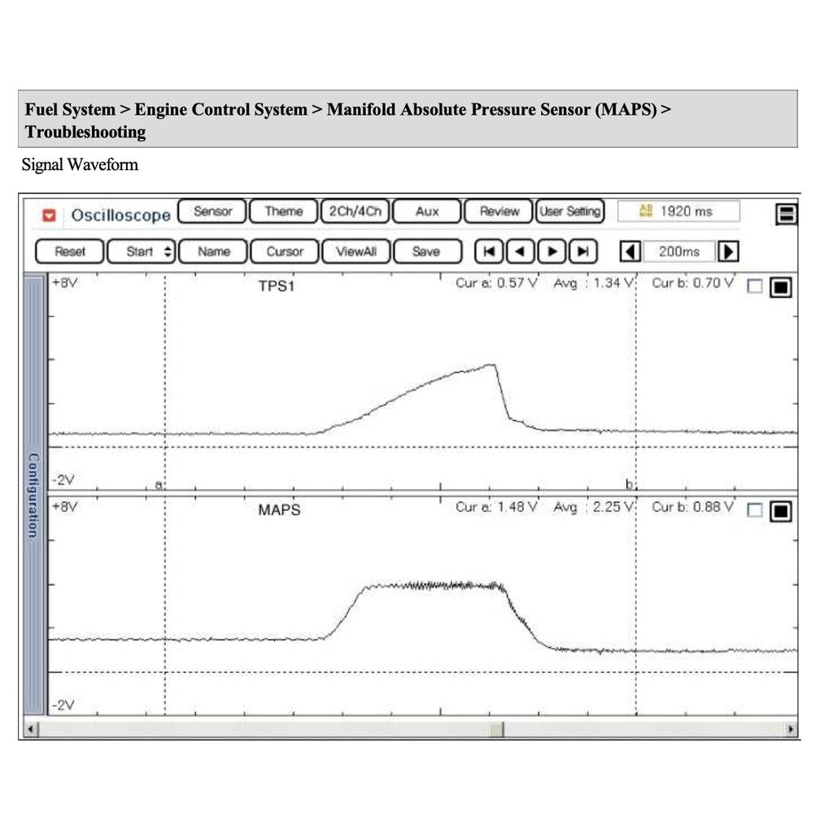Enable the checkbox on the MAPS channel

(754, 511)
